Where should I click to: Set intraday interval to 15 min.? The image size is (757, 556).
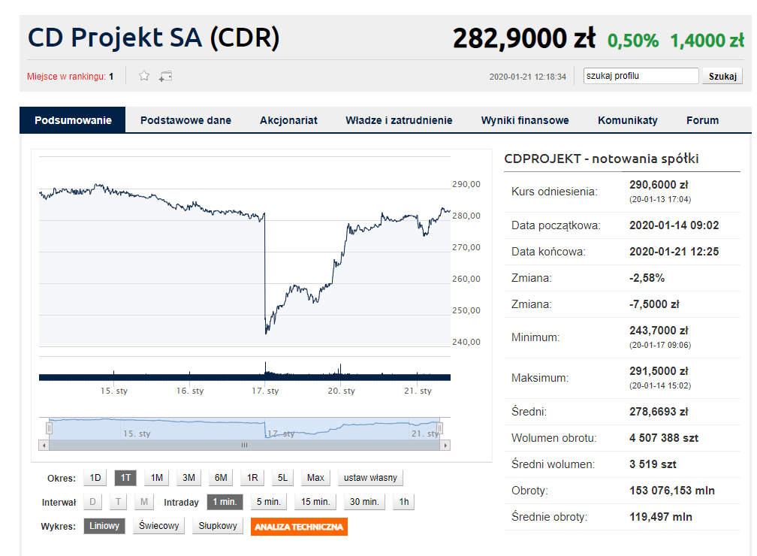point(315,502)
